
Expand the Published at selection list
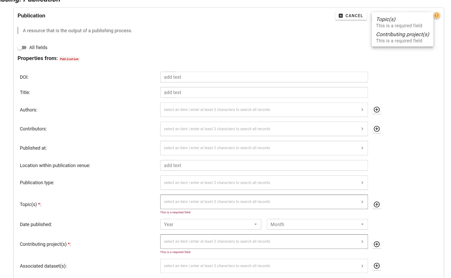click(x=362, y=148)
